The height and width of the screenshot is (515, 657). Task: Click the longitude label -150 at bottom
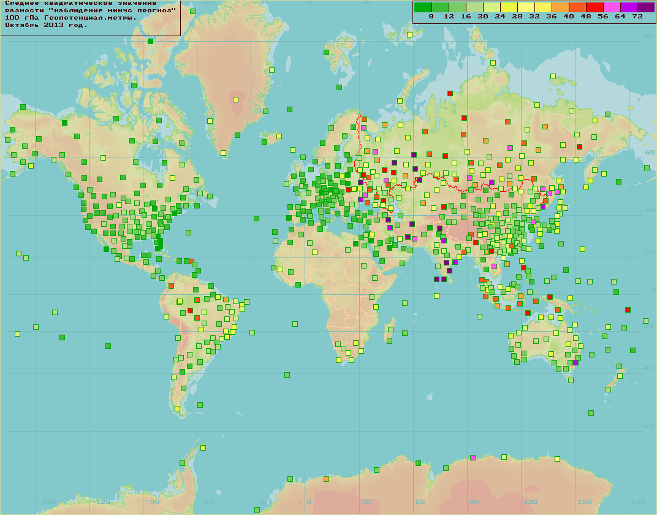(x=47, y=502)
